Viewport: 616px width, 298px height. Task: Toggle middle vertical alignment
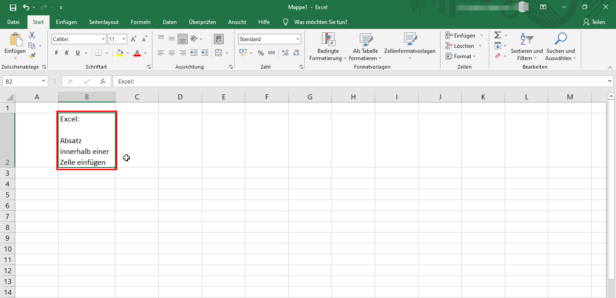point(172,39)
